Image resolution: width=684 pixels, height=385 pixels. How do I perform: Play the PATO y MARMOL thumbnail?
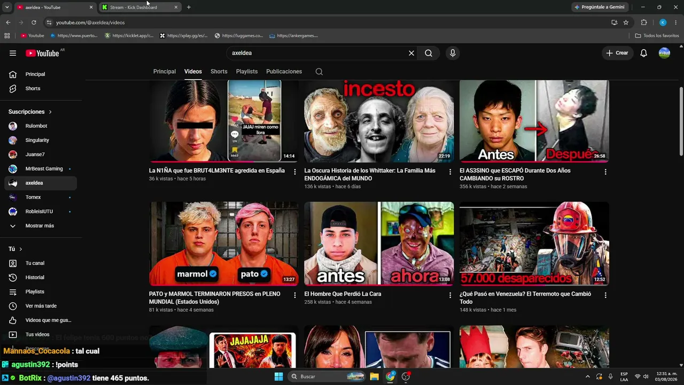(x=224, y=244)
